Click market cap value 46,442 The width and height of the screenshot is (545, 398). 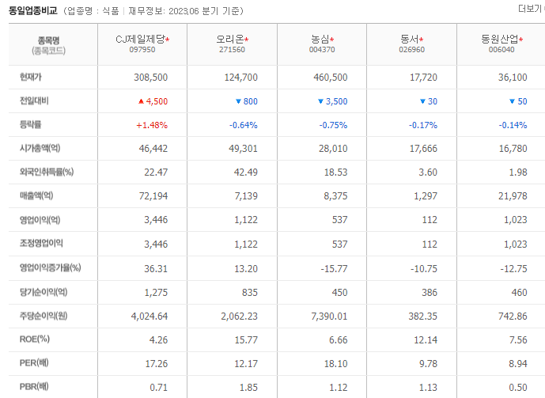tap(153, 149)
